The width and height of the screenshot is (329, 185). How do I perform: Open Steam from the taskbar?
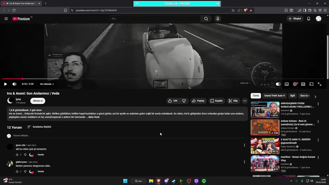click(x=174, y=181)
